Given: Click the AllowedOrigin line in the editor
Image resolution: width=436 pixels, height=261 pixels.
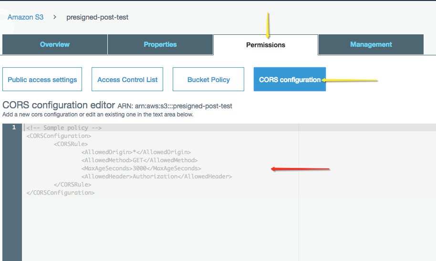Looking at the screenshot, I should [135, 152].
